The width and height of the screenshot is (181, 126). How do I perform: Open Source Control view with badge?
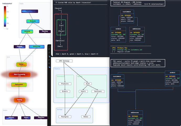coord(49,56)
